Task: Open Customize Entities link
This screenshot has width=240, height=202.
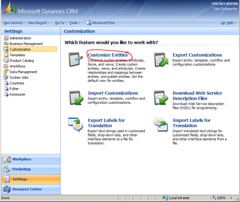Action: [x=108, y=55]
